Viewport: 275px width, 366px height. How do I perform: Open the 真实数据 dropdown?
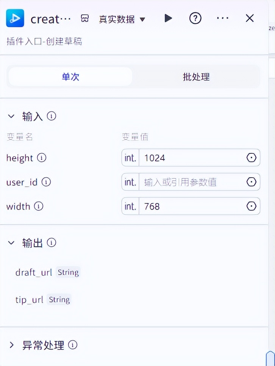(x=122, y=19)
